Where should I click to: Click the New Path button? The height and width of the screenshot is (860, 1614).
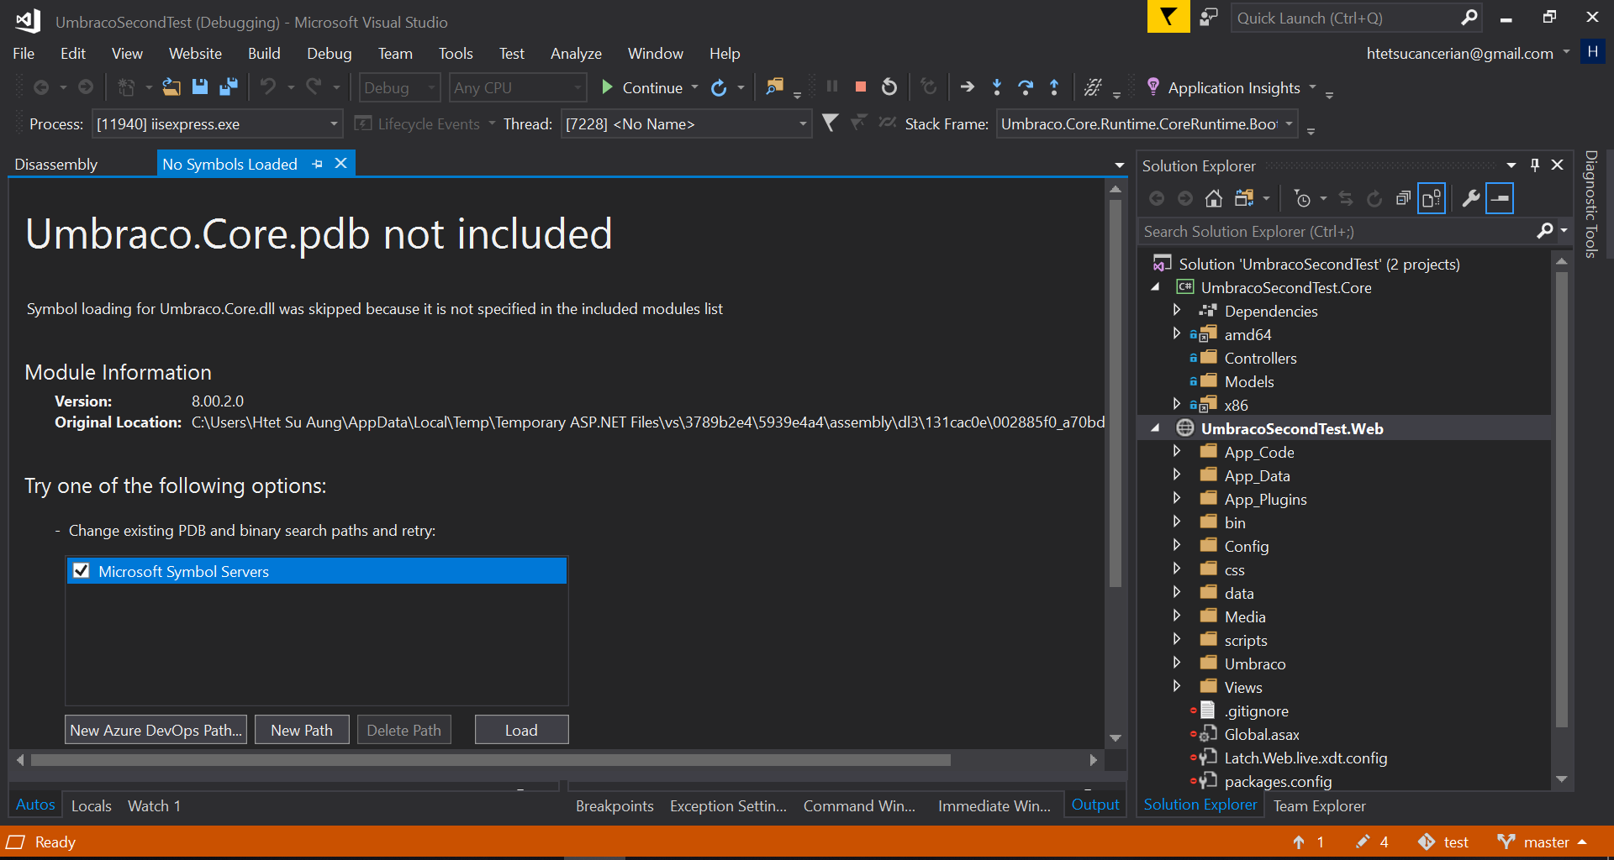coord(302,730)
